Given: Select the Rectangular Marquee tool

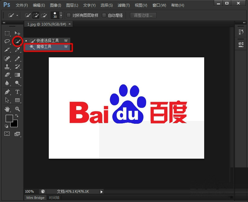Looking at the screenshot, I should tap(7, 33).
